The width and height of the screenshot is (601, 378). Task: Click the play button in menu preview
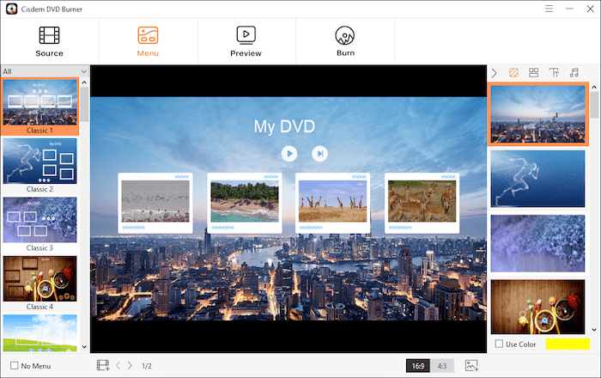coord(289,154)
